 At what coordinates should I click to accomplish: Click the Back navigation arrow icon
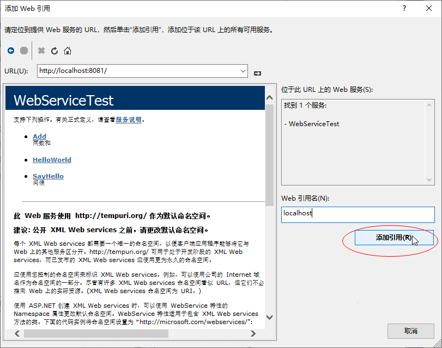click(x=11, y=52)
